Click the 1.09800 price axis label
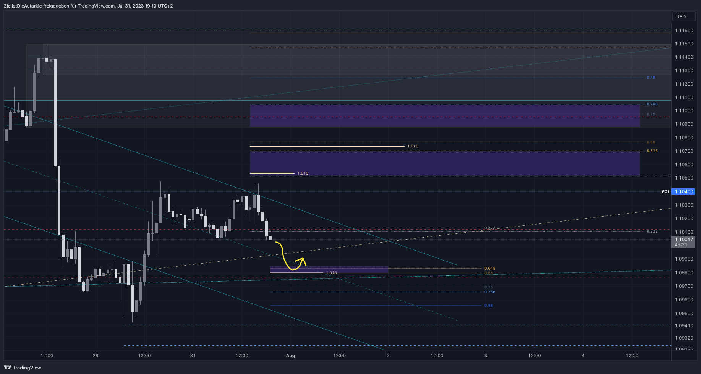 [684, 272]
